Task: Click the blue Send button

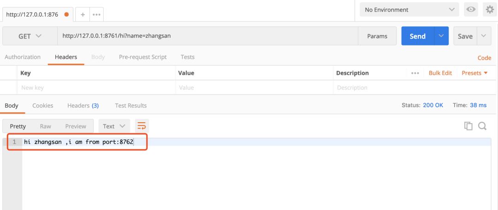Action: [417, 36]
